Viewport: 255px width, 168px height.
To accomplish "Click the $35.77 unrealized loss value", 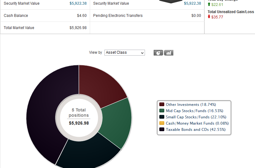I will pos(217,17).
